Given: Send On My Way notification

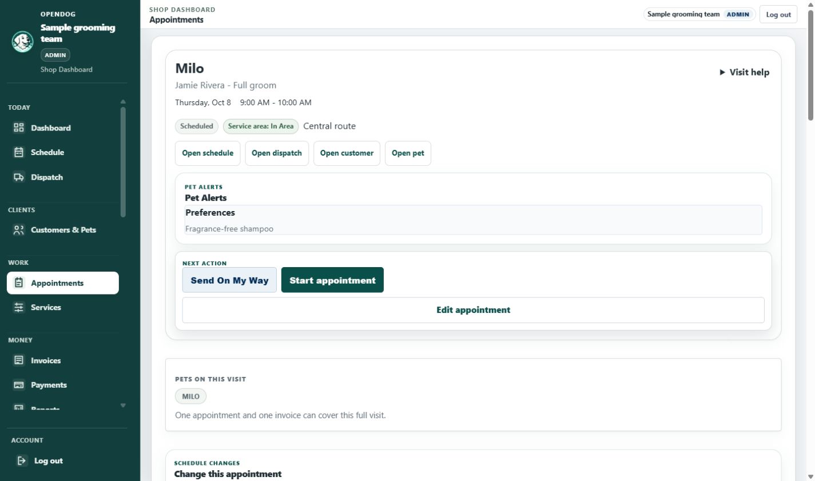Looking at the screenshot, I should [229, 280].
